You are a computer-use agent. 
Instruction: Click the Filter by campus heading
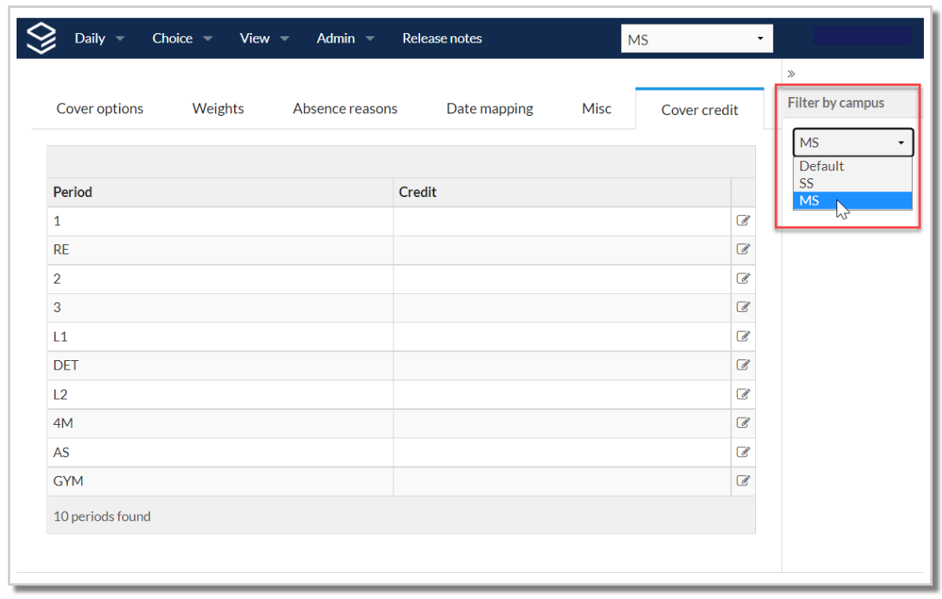[x=836, y=102]
